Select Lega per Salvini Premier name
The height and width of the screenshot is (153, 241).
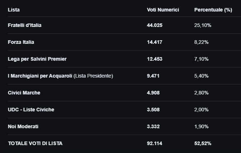[x=37, y=59]
